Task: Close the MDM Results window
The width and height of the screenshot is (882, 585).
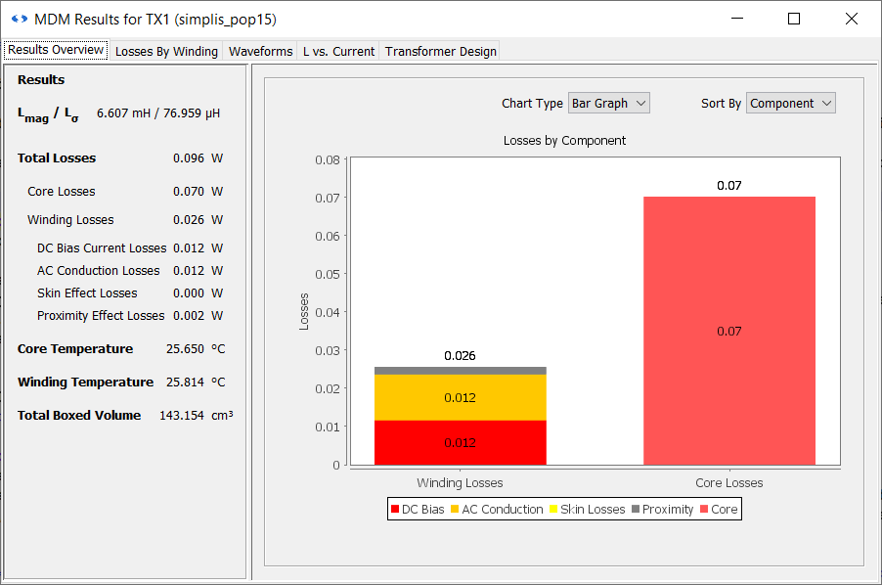Action: coord(850,19)
